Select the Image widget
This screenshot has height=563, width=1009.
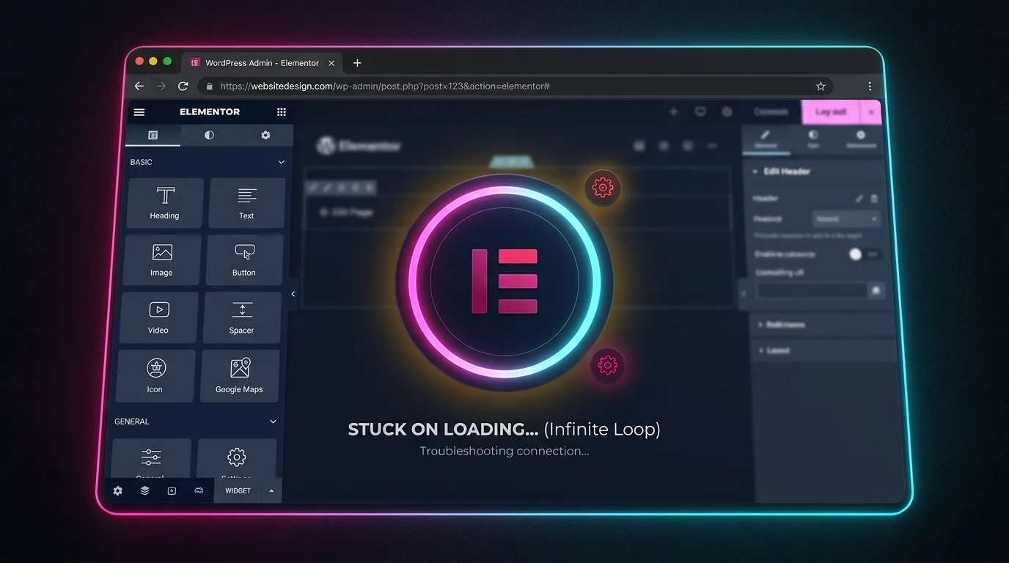point(161,260)
